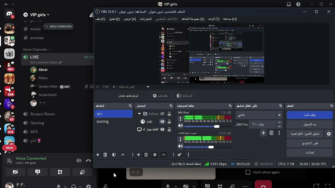Check the Don't show again checkbox
This screenshot has width=335, height=188.
pos(248,172)
